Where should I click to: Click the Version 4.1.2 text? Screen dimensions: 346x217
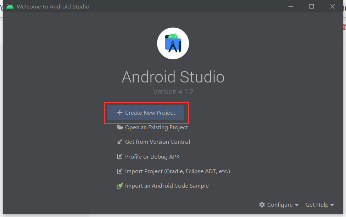(173, 92)
